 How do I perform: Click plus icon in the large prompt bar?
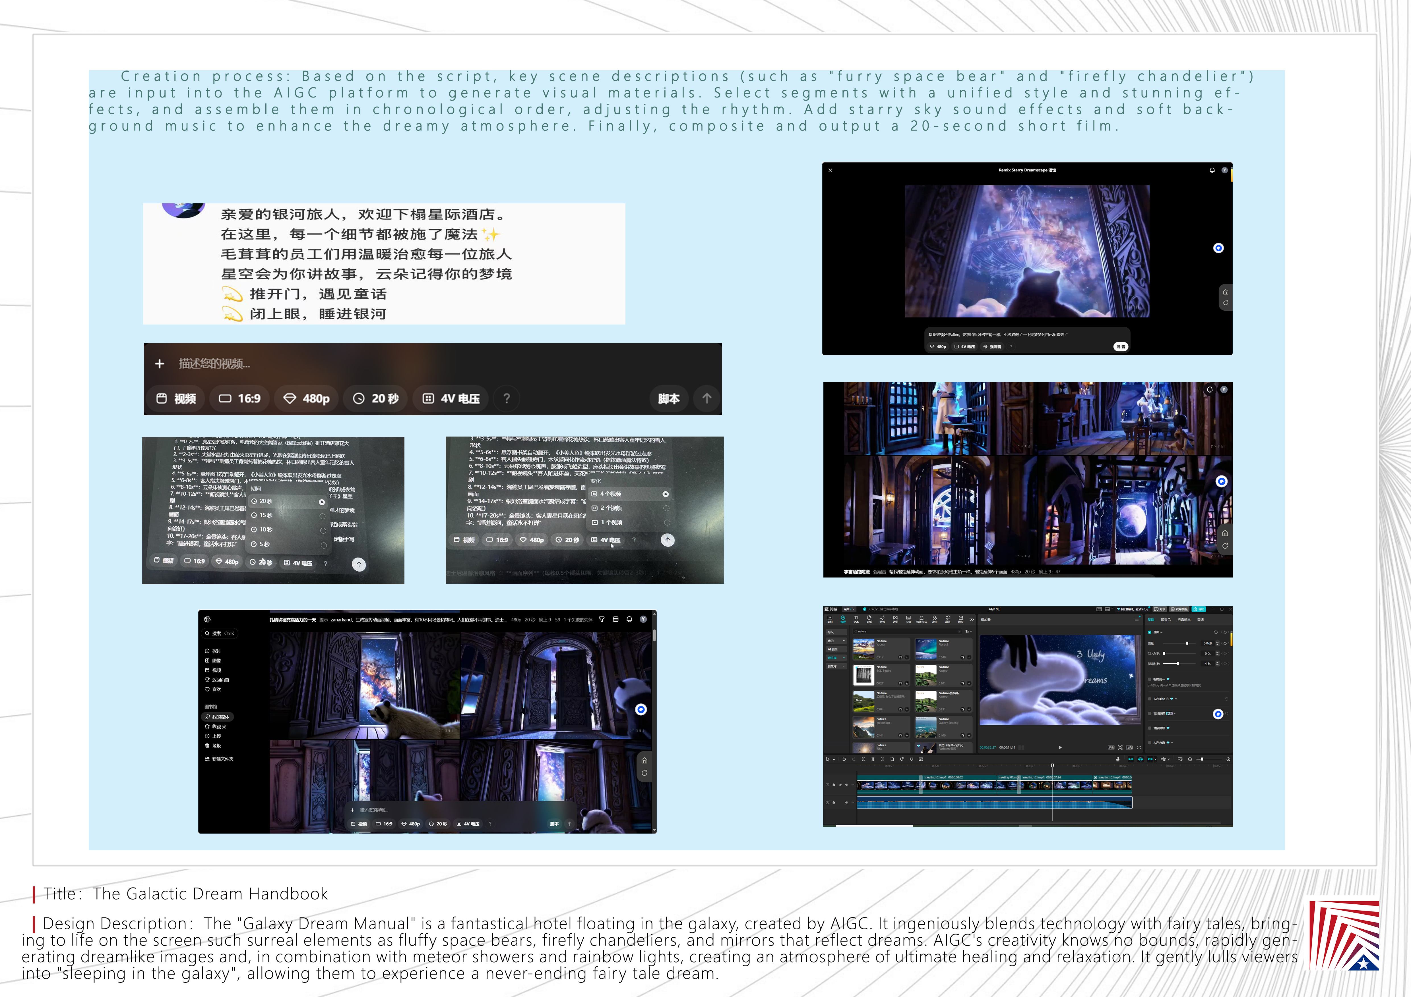pyautogui.click(x=160, y=364)
